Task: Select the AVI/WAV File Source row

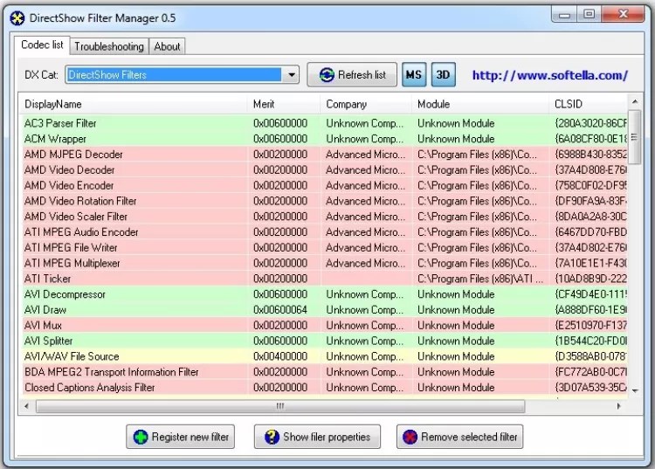Action: coord(323,356)
